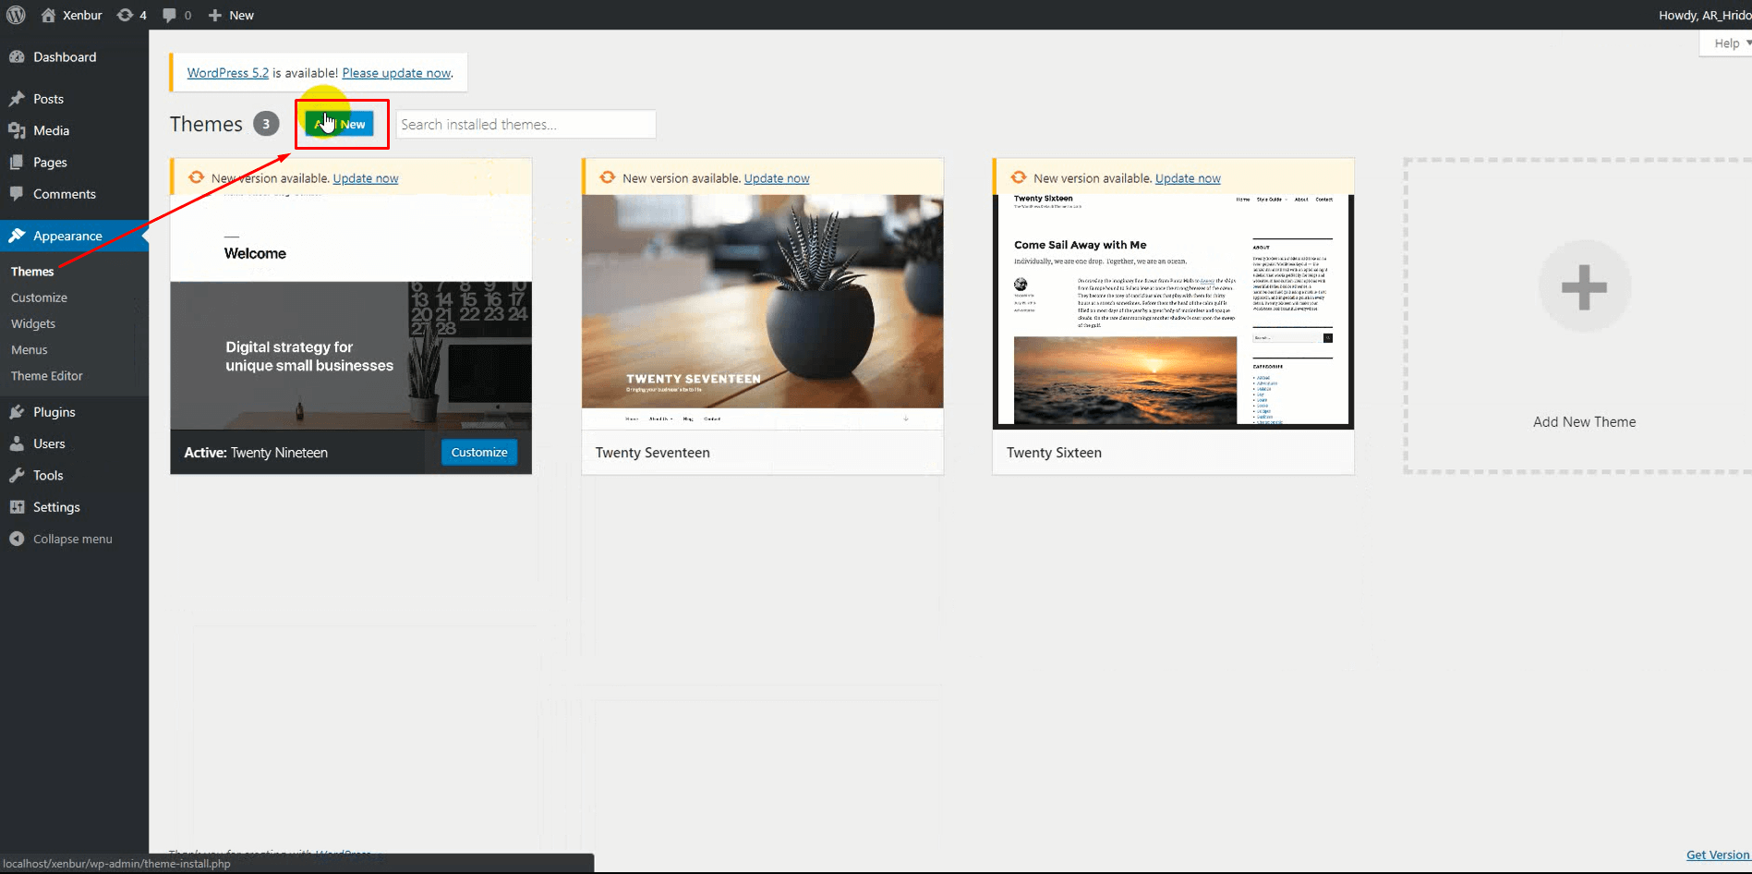
Task: Click the comments bubble icon in admin bar
Action: click(170, 15)
